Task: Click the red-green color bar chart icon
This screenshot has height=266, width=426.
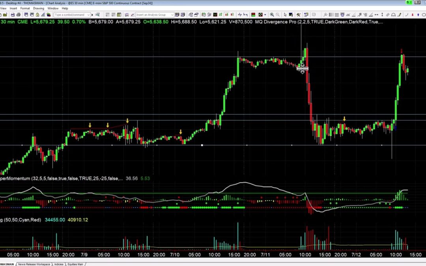Action: click(x=253, y=15)
